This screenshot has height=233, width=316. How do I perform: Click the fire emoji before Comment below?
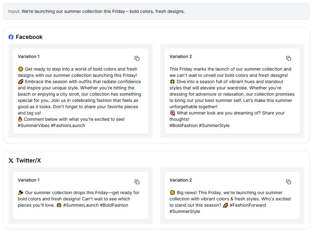tap(20, 119)
